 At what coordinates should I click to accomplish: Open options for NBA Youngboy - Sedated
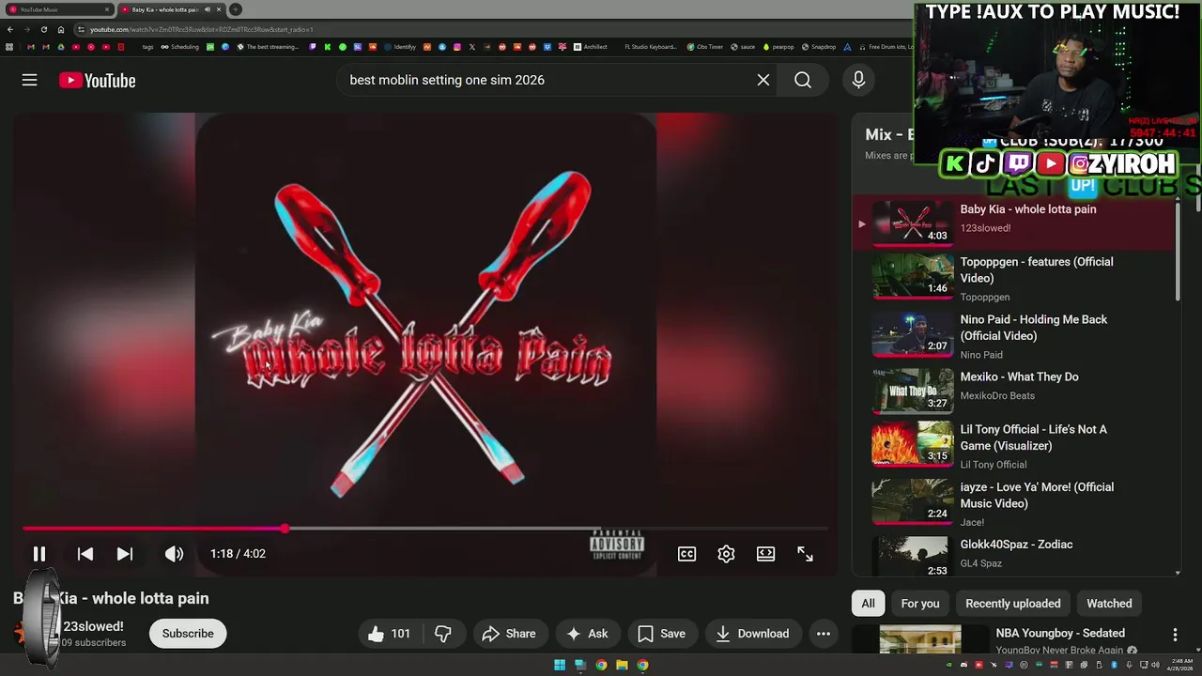coord(1175,636)
